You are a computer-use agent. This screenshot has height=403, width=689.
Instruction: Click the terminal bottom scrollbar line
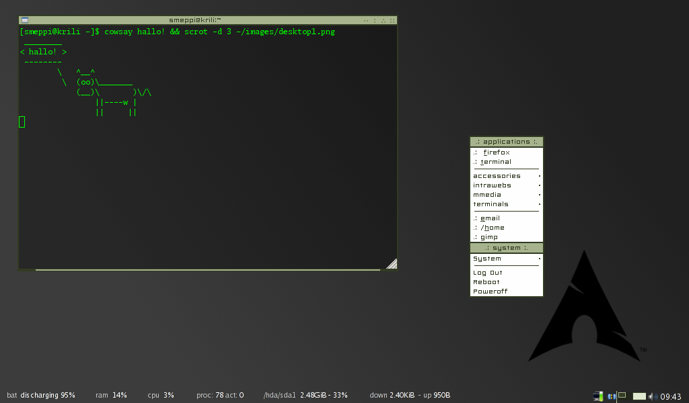coord(207,270)
